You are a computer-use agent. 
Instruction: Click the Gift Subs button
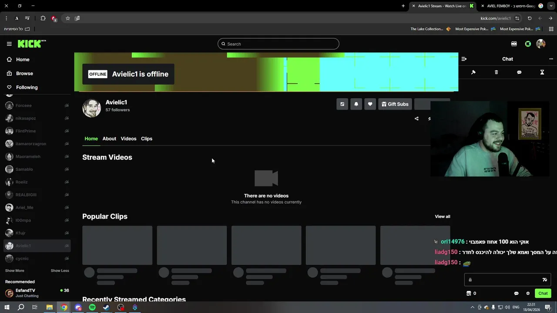click(395, 104)
